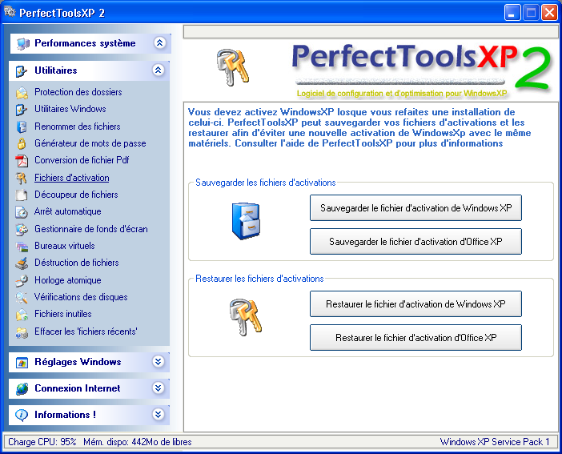Open Arrêt automatique
Image resolution: width=562 pixels, height=454 pixels.
[68, 211]
